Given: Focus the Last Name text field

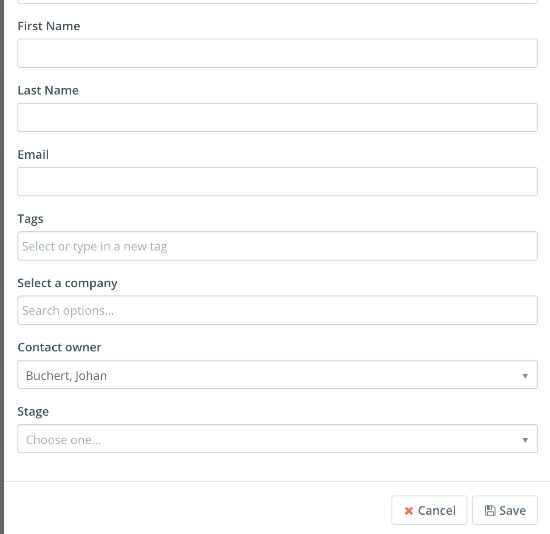Looking at the screenshot, I should coord(277,117).
